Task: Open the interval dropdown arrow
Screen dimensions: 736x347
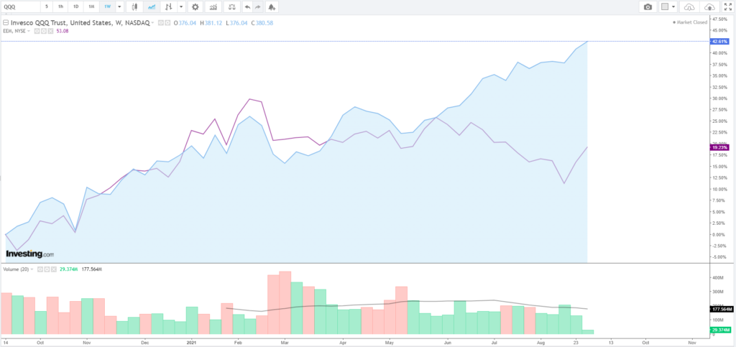Action: pyautogui.click(x=119, y=7)
